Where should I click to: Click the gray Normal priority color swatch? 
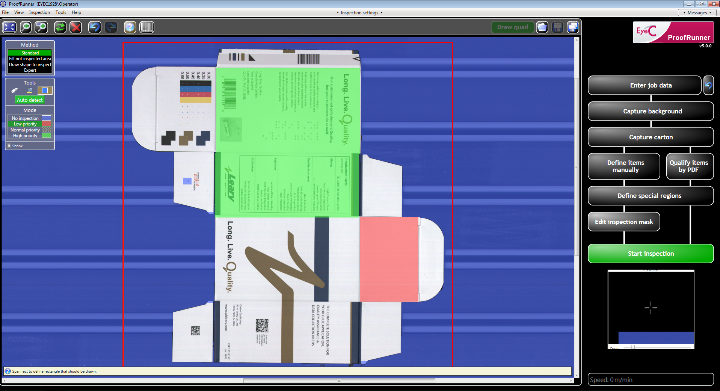pos(46,130)
